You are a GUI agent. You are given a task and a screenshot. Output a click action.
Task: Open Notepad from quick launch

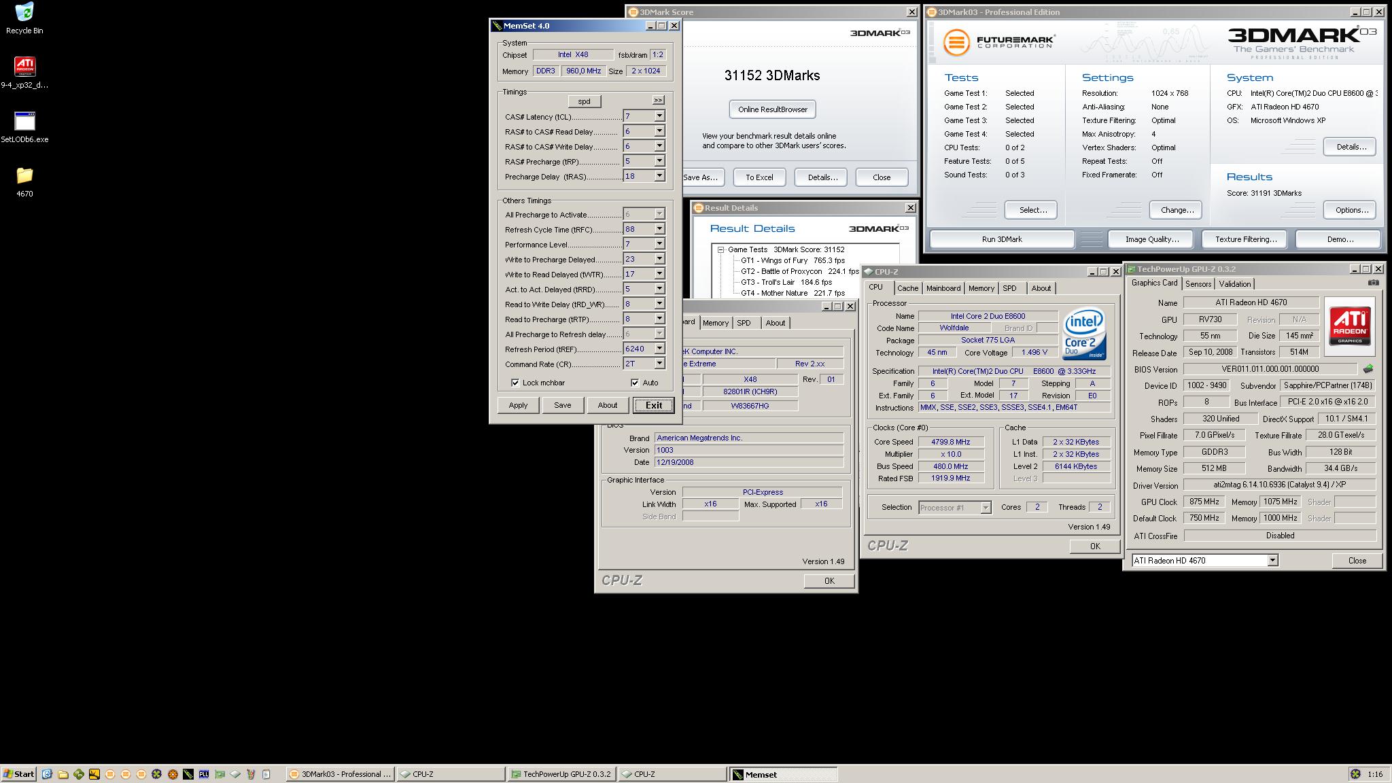266,774
